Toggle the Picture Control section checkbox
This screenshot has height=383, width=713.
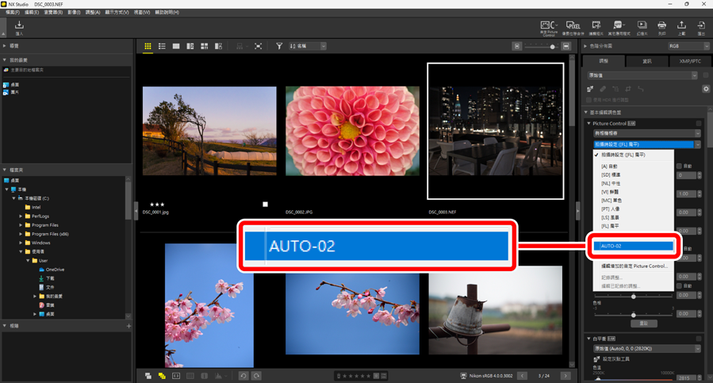[x=699, y=124]
